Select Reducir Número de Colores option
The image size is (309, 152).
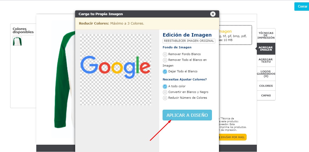[x=165, y=98]
